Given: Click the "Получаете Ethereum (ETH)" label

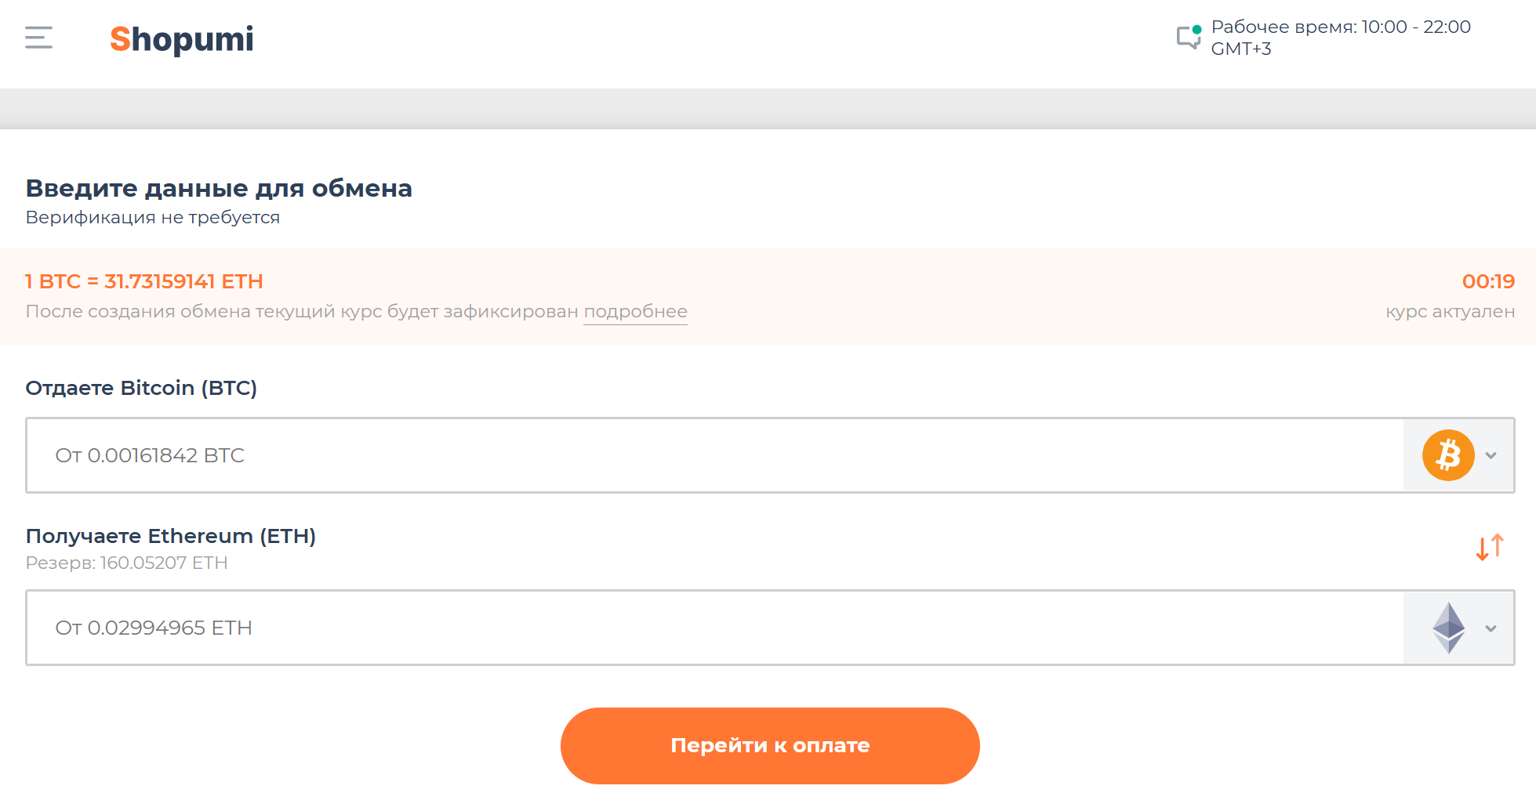Looking at the screenshot, I should 171,536.
